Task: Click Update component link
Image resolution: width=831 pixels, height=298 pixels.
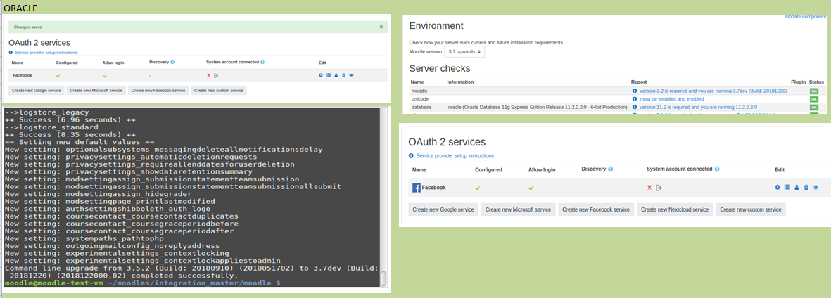Action: (x=806, y=16)
